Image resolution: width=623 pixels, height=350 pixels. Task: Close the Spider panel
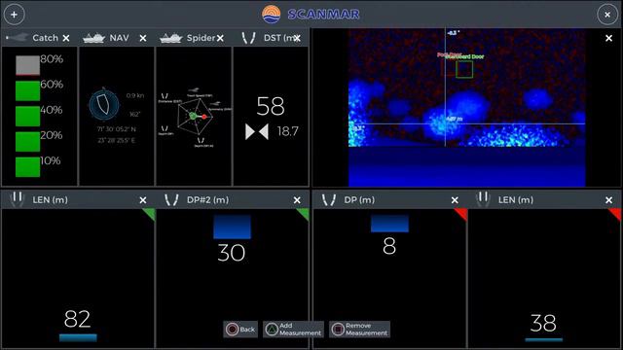click(220, 38)
